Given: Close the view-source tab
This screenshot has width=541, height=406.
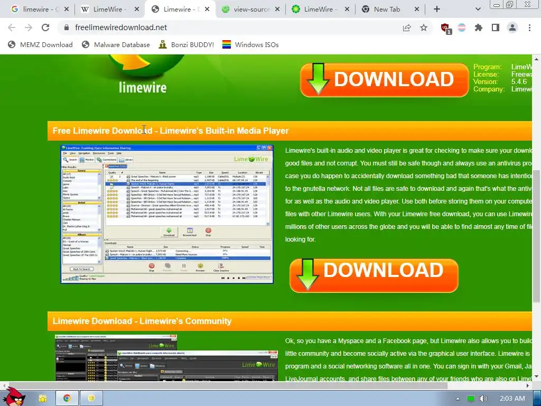Looking at the screenshot, I should tap(277, 10).
